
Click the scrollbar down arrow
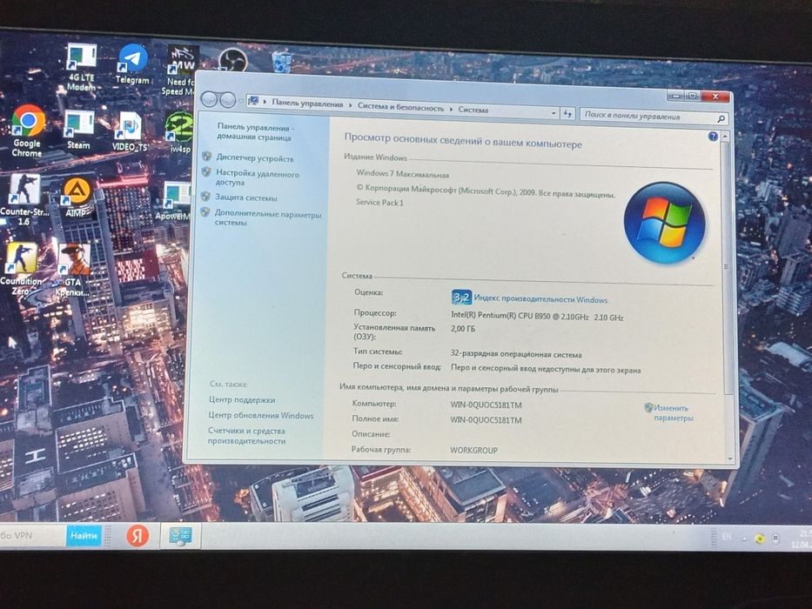pyautogui.click(x=731, y=458)
